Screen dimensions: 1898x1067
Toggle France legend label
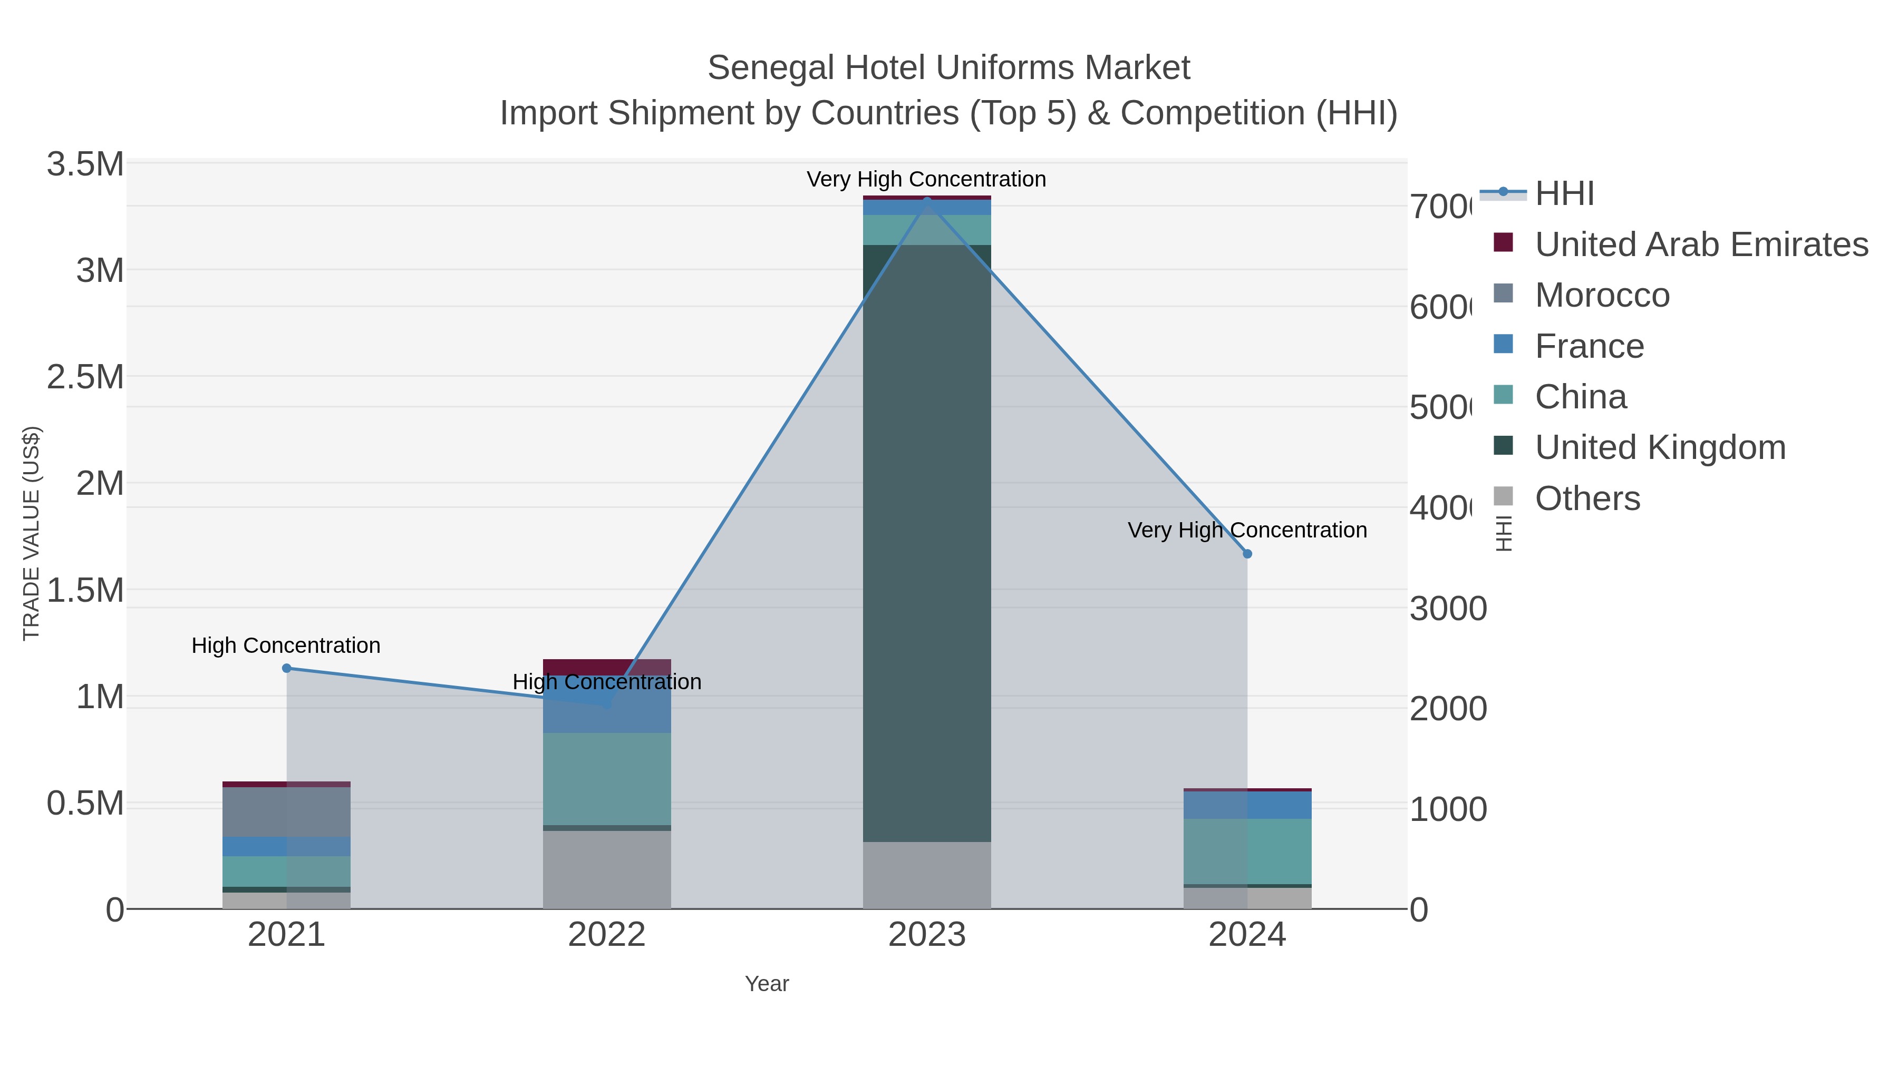(x=1589, y=346)
